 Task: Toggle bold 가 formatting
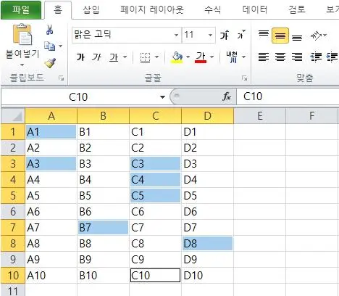click(x=80, y=57)
